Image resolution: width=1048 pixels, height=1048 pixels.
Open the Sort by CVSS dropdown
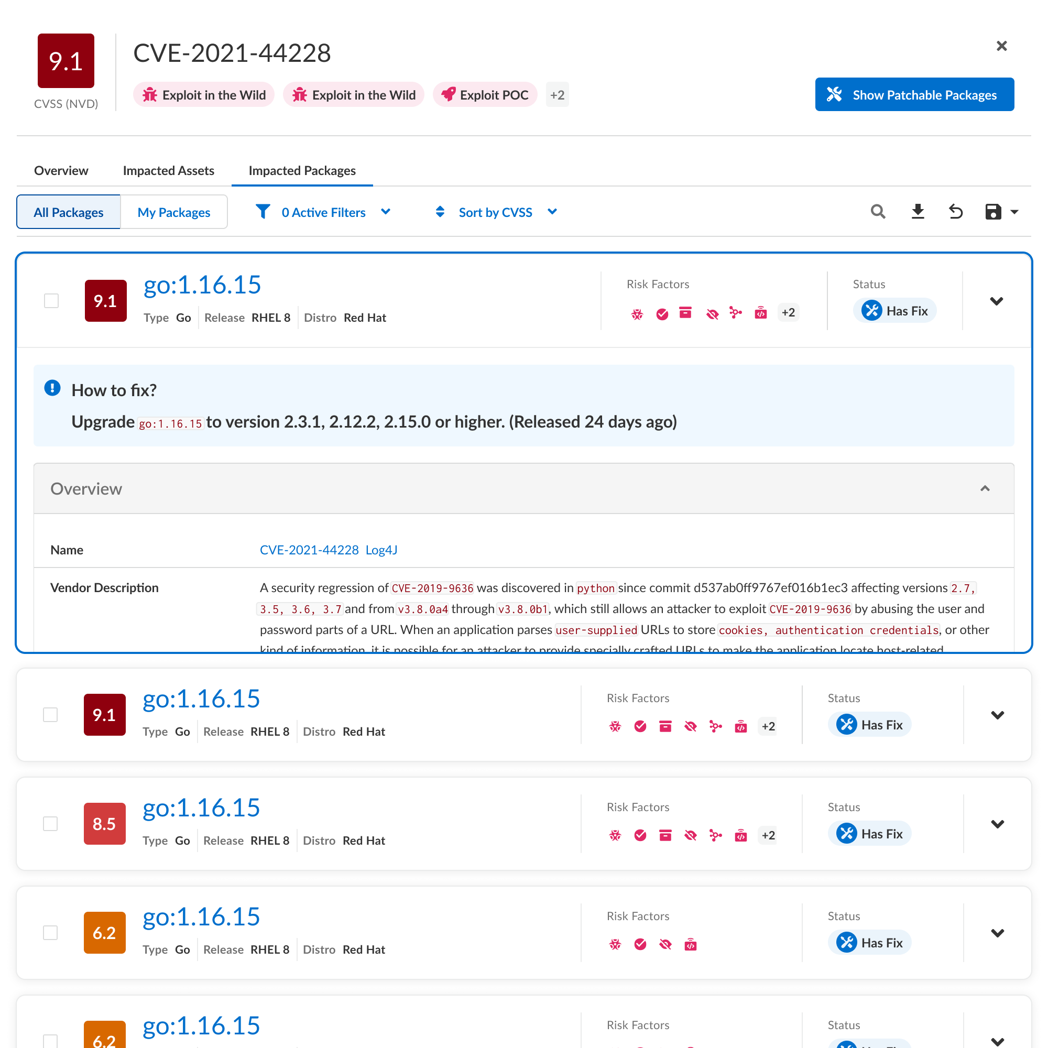(x=508, y=212)
